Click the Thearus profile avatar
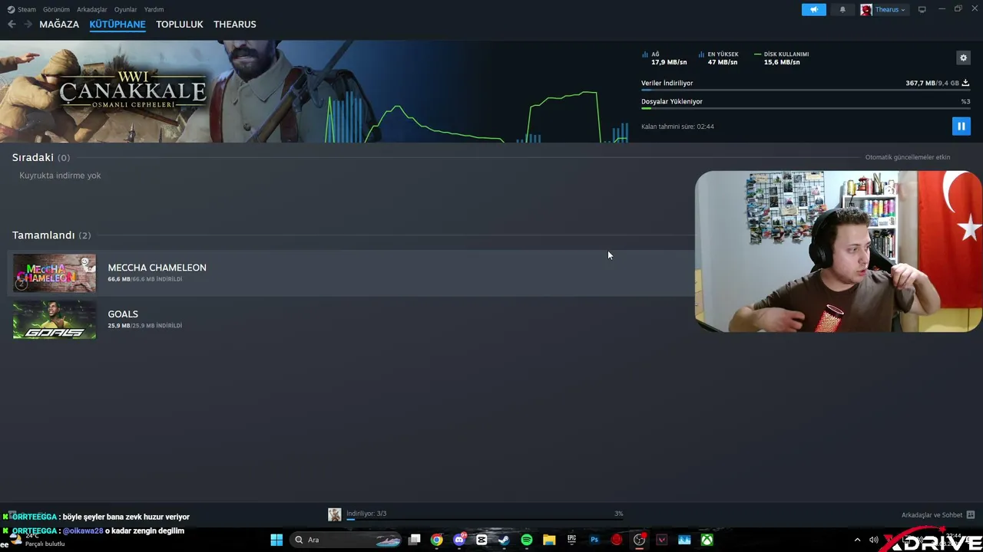The height and width of the screenshot is (552, 983). tap(866, 9)
